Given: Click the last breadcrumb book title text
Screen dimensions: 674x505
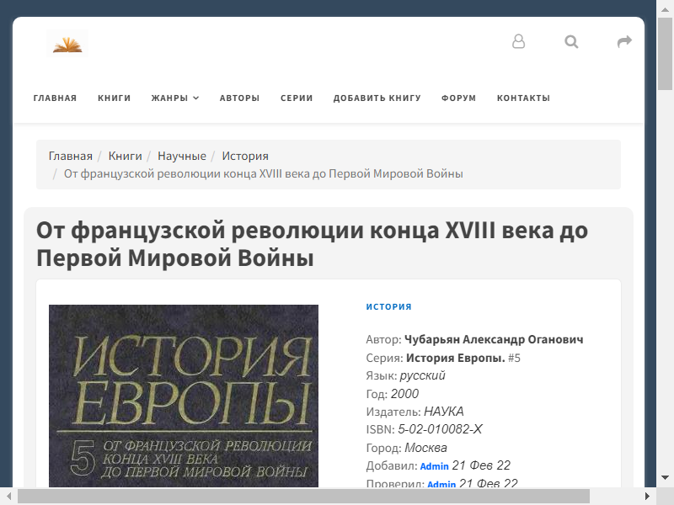Looking at the screenshot, I should (263, 174).
